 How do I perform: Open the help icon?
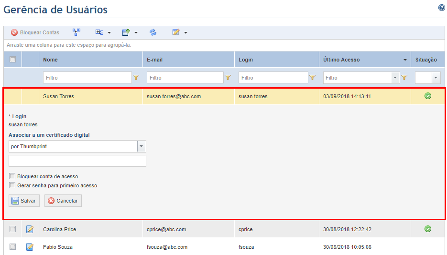click(x=442, y=8)
